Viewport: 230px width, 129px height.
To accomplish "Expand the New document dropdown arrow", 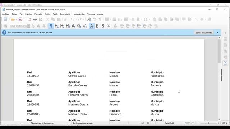I will [x=9, y=19].
